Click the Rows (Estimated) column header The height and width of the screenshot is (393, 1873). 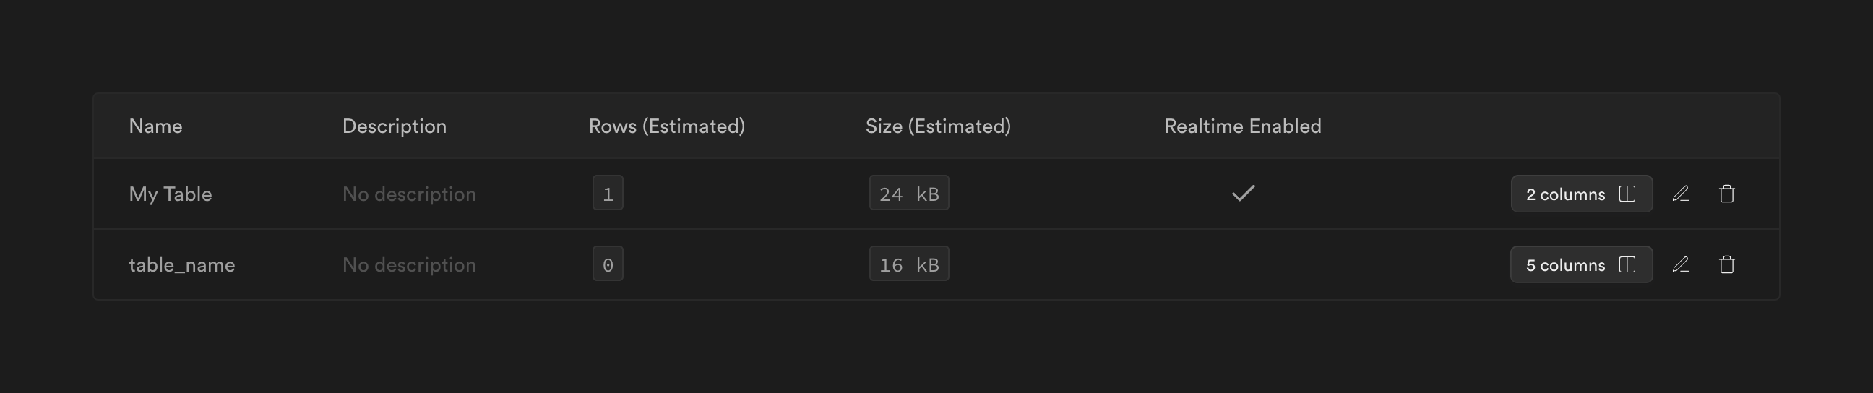(667, 126)
